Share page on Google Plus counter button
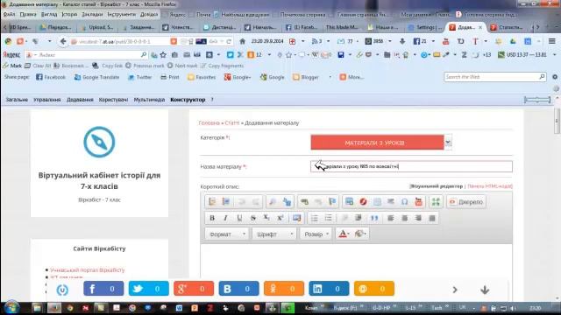Viewport: 561px width, 315px height. click(194, 289)
